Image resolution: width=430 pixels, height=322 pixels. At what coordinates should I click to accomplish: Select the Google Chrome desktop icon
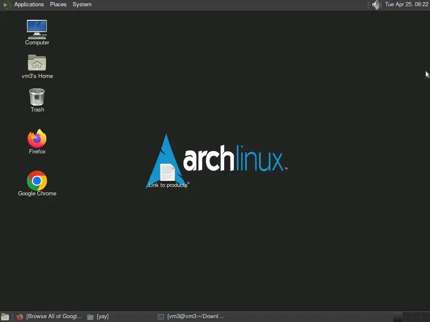tap(37, 180)
